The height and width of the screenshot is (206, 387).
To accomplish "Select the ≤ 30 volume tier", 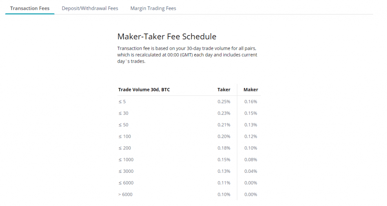I will [x=123, y=113].
